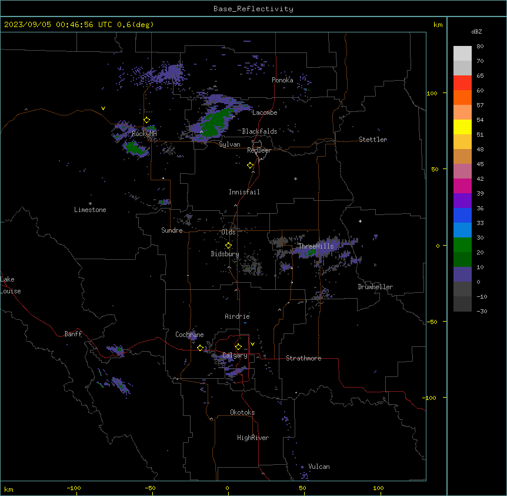Select the red swatch in the dBZ legend
This screenshot has height=496, width=507.
coord(462,82)
